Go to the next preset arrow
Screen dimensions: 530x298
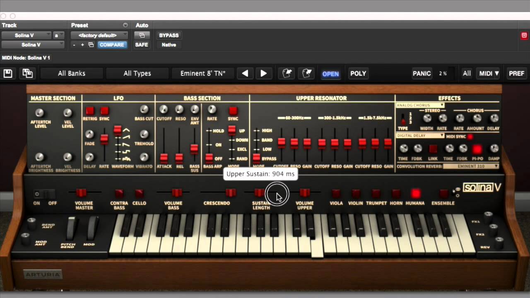point(263,73)
